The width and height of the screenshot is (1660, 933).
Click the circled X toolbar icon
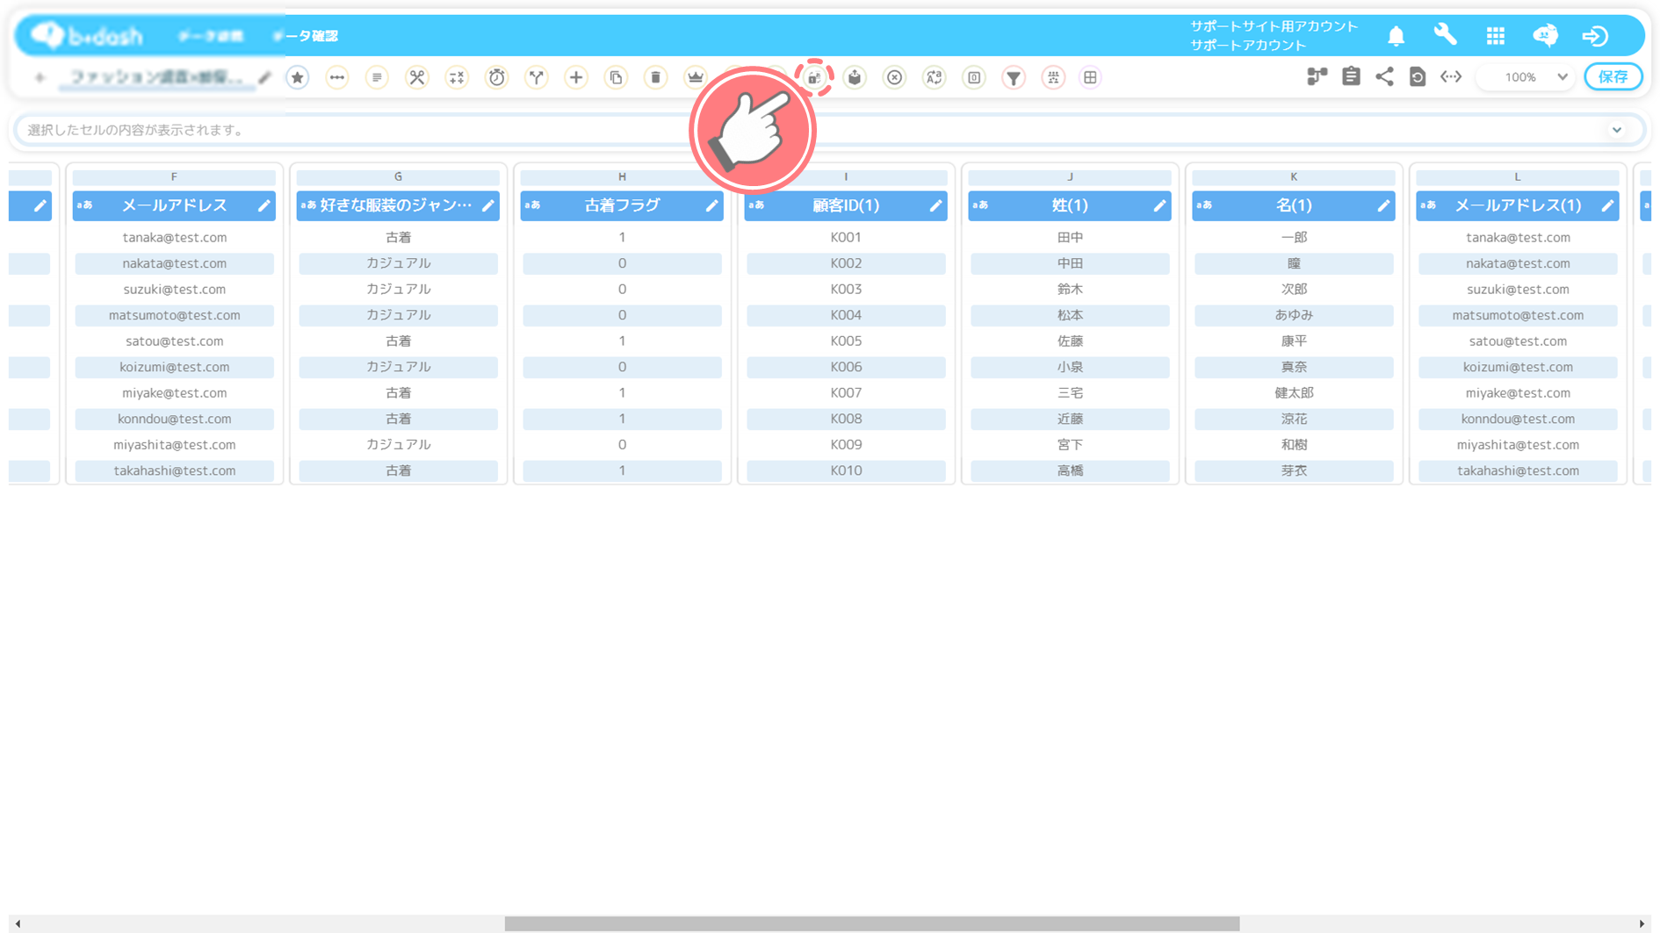(x=894, y=77)
